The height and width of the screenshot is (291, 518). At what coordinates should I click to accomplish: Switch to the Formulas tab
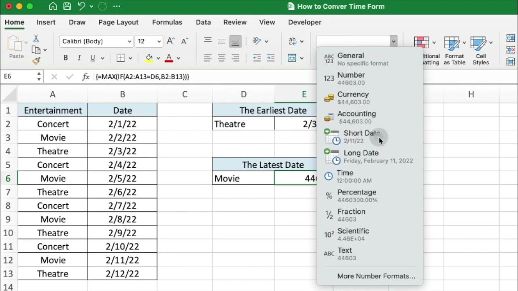tap(167, 22)
